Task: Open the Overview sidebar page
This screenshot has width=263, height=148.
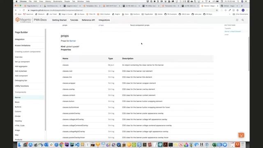Action: click(x=18, y=57)
